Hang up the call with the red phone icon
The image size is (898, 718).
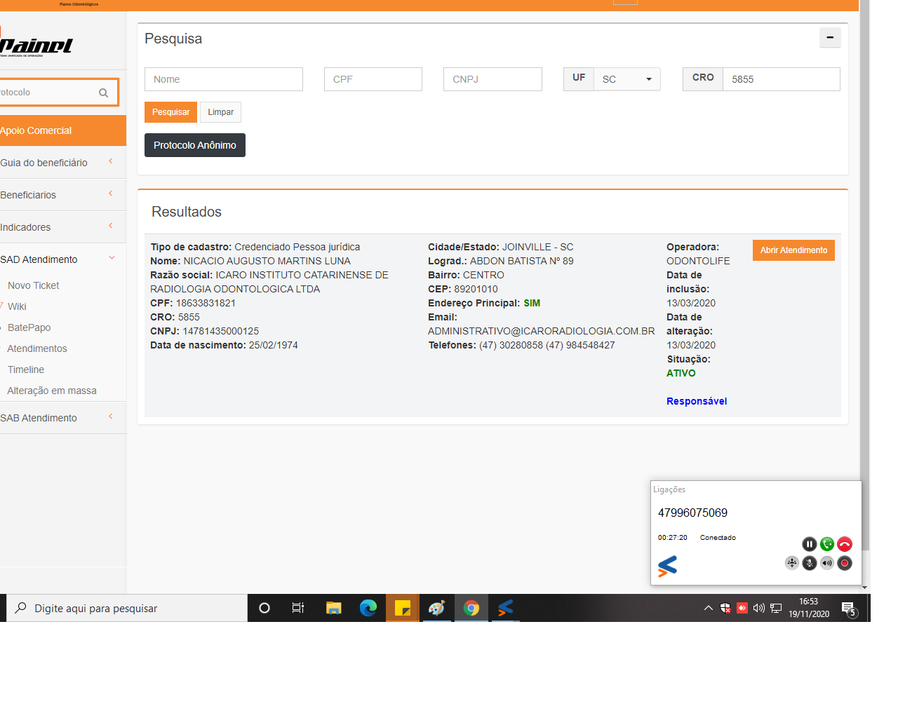(845, 544)
